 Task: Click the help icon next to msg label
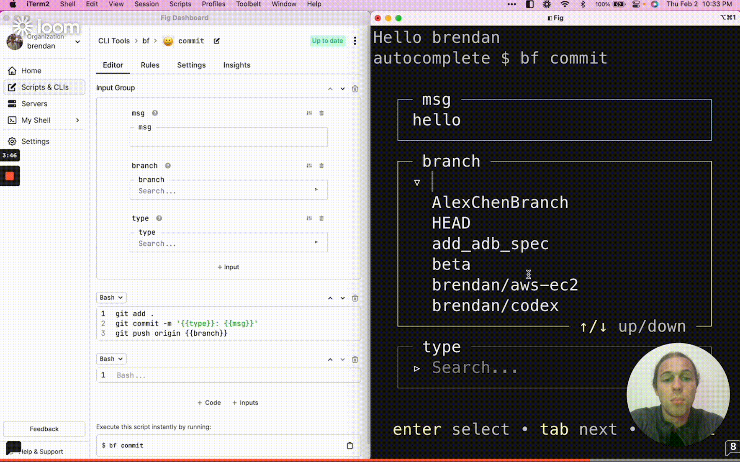click(155, 113)
